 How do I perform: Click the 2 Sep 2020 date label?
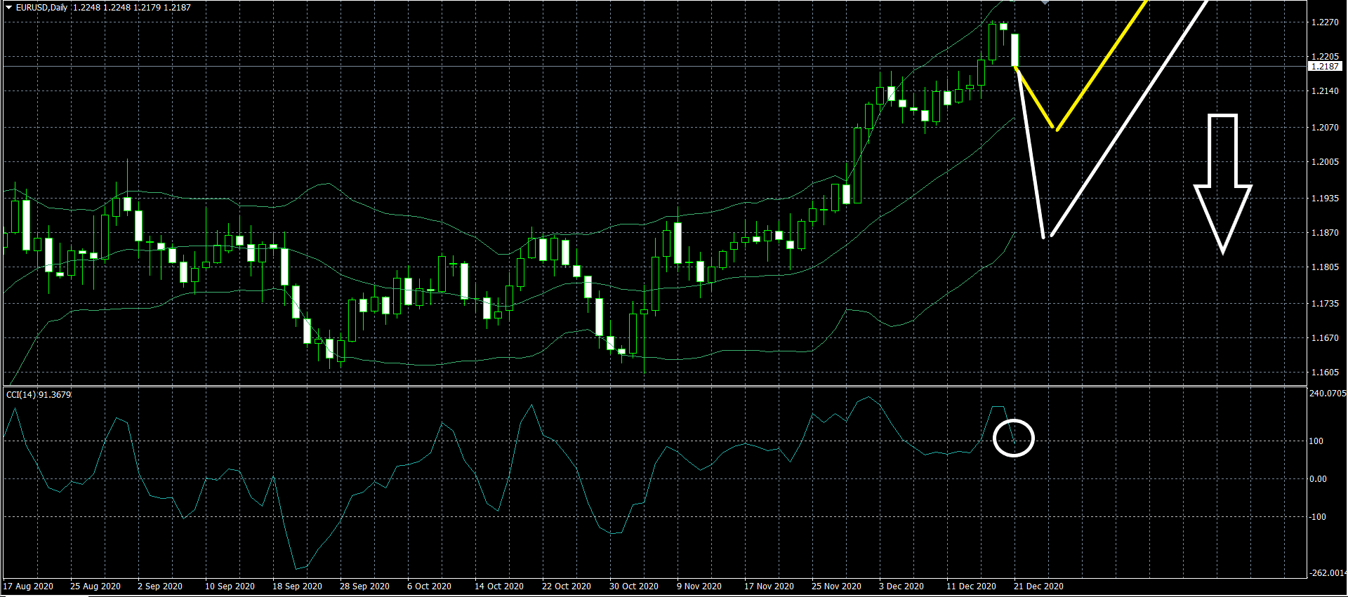click(x=160, y=586)
